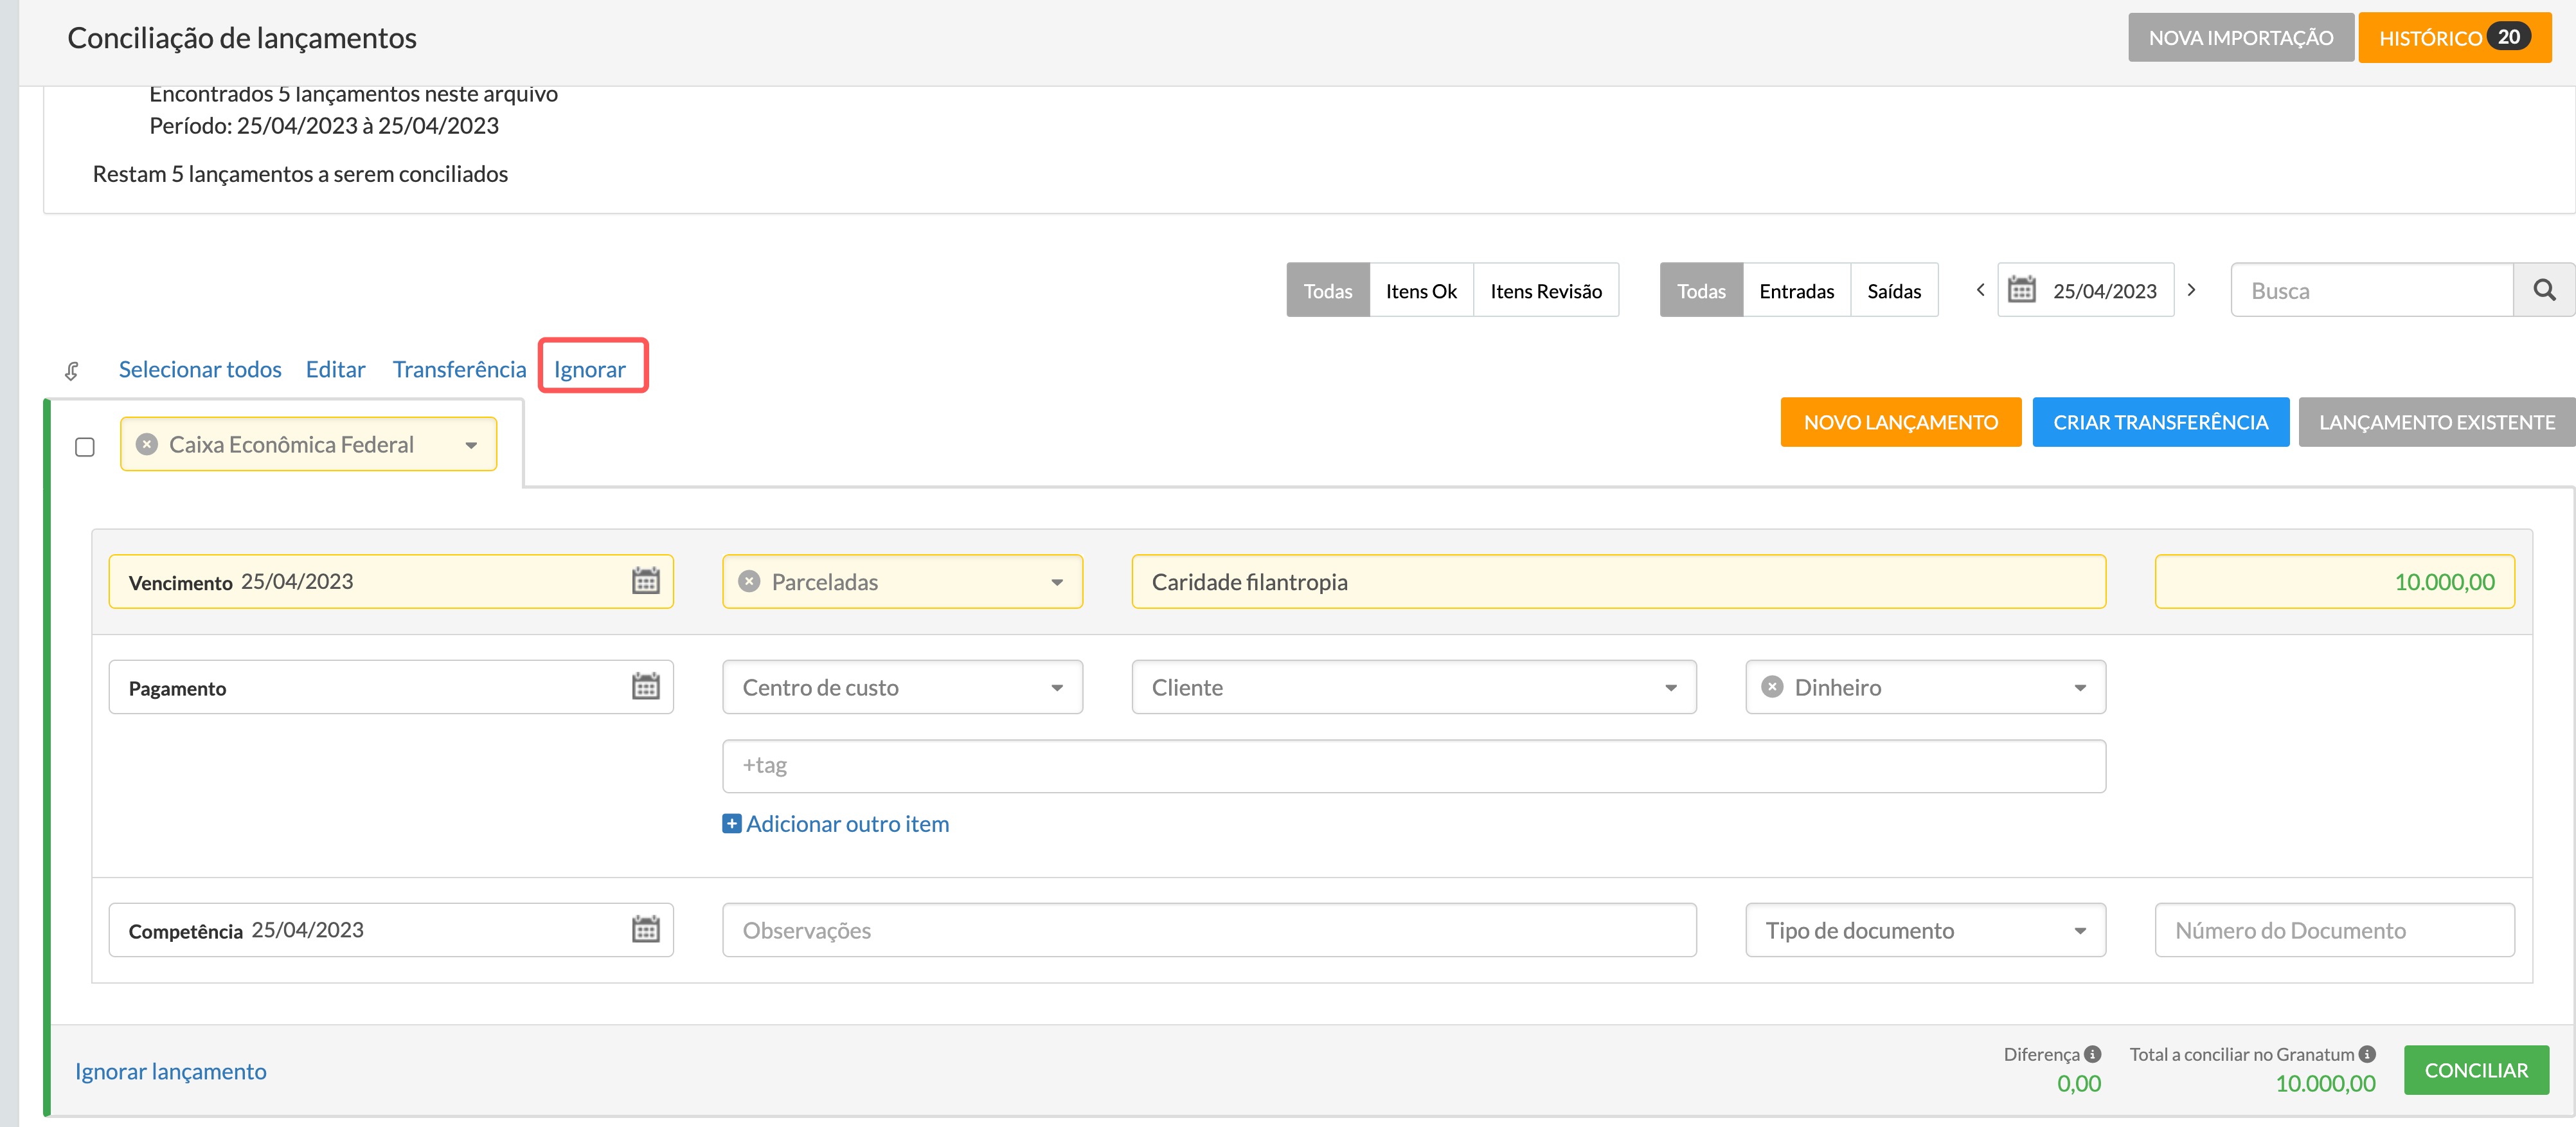Open the Cliente dropdown
The image size is (2576, 1127).
tap(1414, 687)
